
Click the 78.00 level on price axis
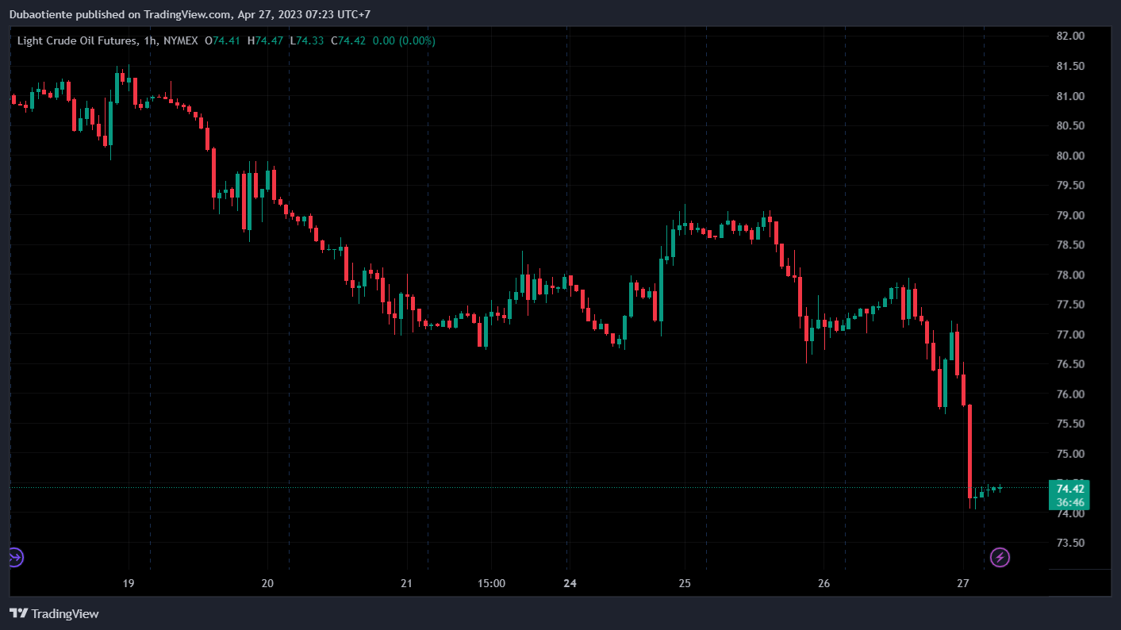coord(1069,275)
